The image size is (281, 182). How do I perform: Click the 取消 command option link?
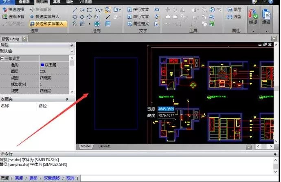pos(70,178)
